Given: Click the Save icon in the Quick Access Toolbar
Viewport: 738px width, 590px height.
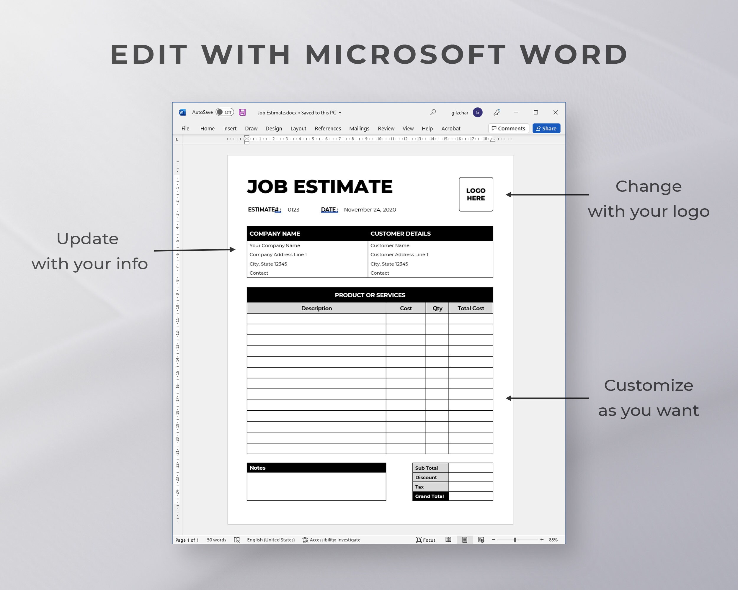Looking at the screenshot, I should tap(243, 112).
